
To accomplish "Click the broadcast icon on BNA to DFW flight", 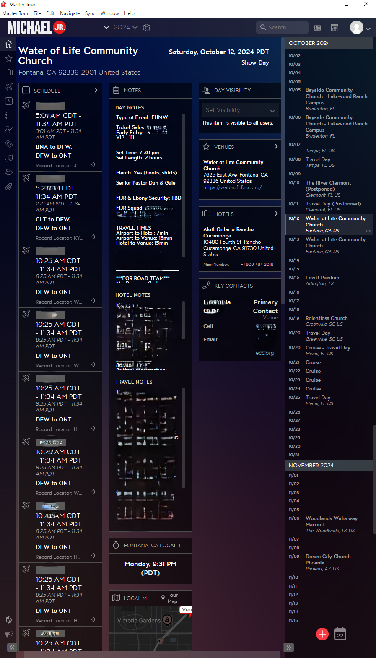I will 93,164.
